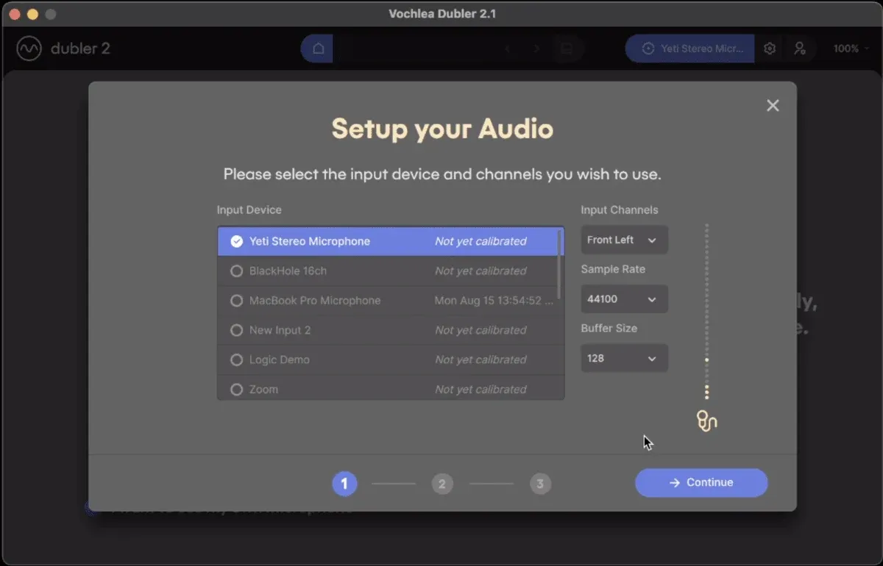This screenshot has width=883, height=566.
Task: Open the 128 buffer size dropdown
Action: point(624,358)
